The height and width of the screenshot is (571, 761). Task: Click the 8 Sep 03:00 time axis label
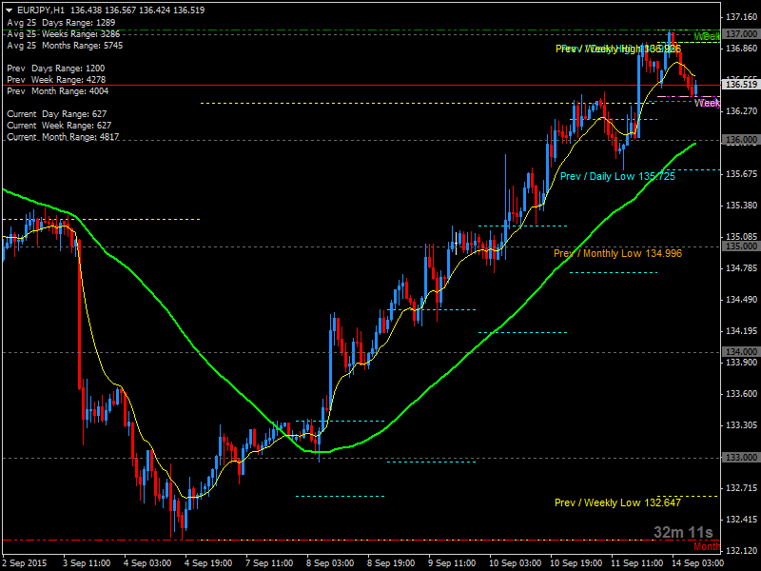point(330,561)
